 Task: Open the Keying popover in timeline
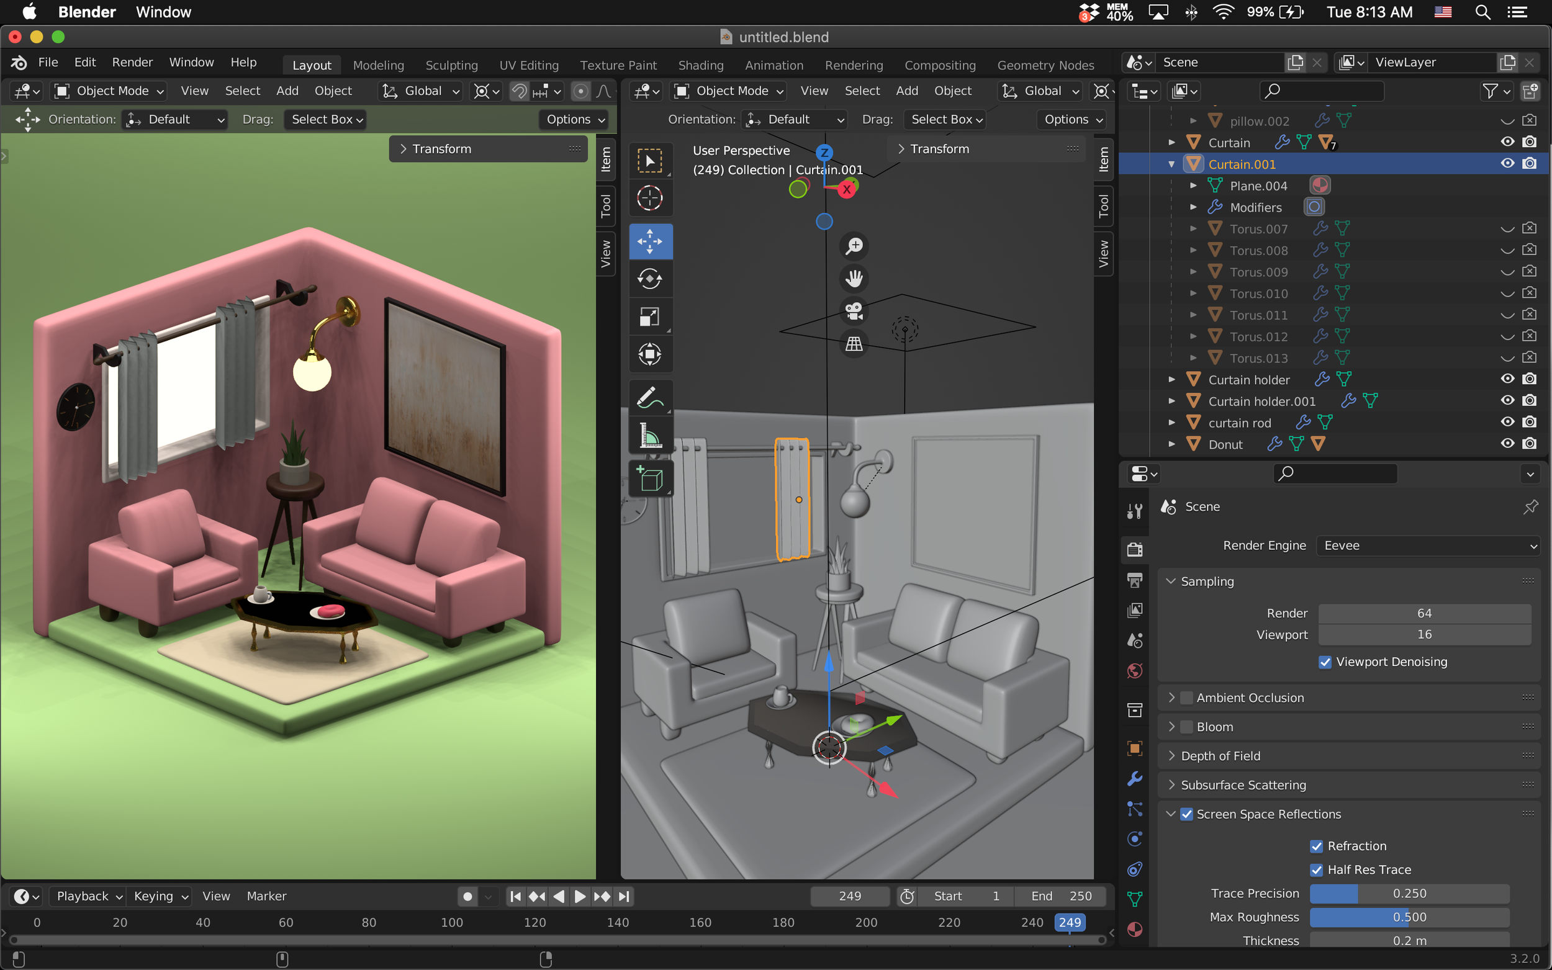(160, 896)
